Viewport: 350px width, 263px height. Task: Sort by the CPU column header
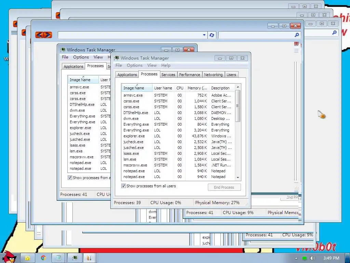pos(180,88)
